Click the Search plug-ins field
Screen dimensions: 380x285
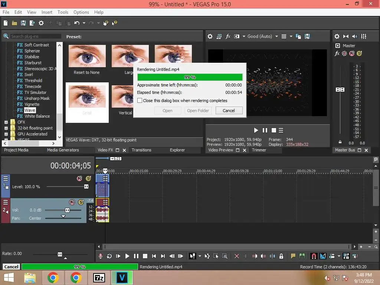(36, 36)
